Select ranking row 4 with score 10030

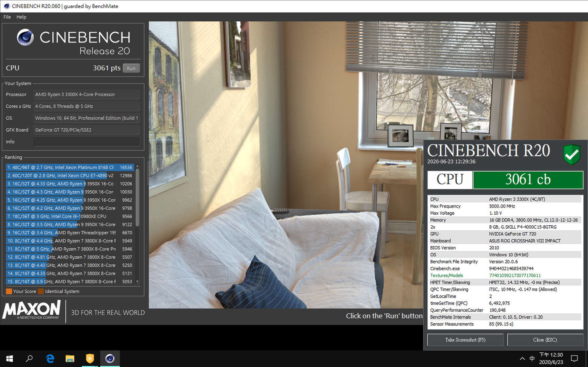[70, 192]
